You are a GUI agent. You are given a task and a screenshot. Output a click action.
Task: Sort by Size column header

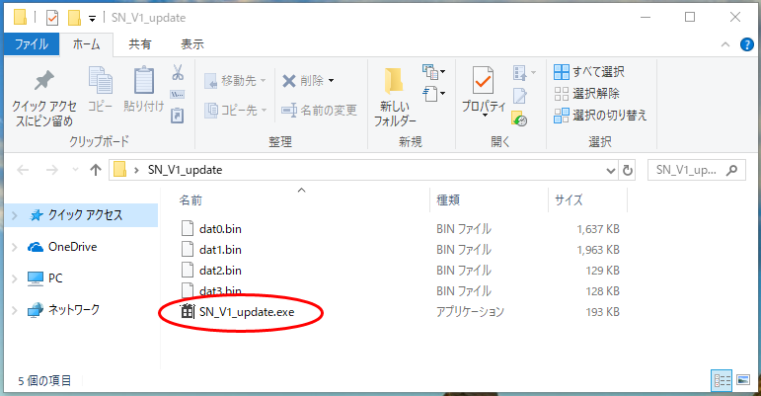[x=569, y=199]
